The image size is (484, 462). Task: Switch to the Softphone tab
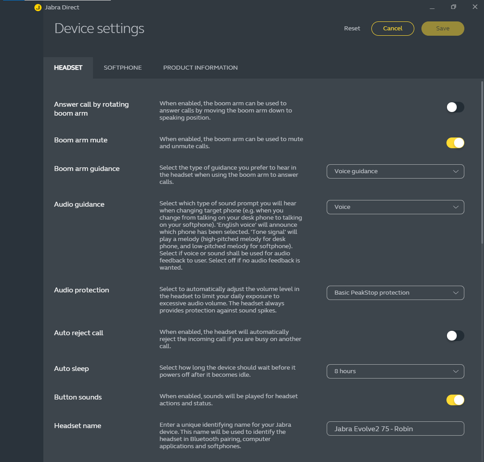(122, 68)
